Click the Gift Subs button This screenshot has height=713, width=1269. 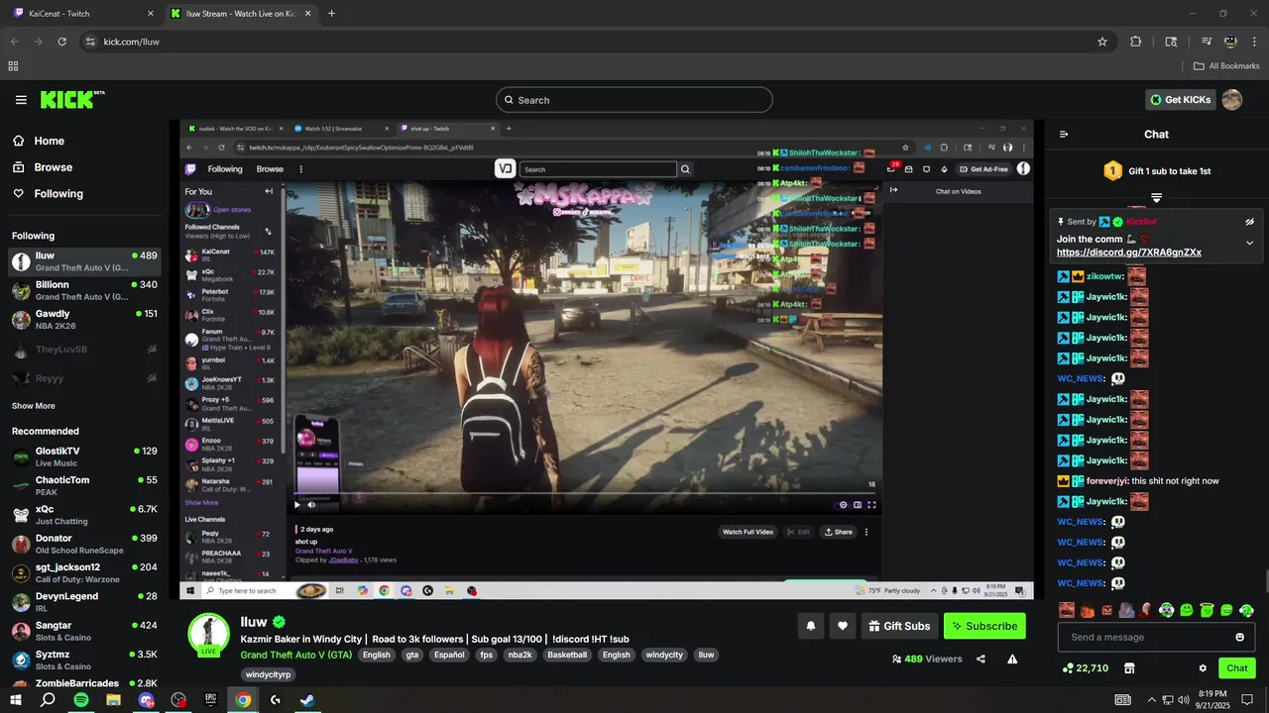pos(899,626)
